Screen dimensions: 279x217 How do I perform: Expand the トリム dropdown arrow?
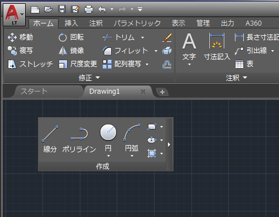click(142, 37)
